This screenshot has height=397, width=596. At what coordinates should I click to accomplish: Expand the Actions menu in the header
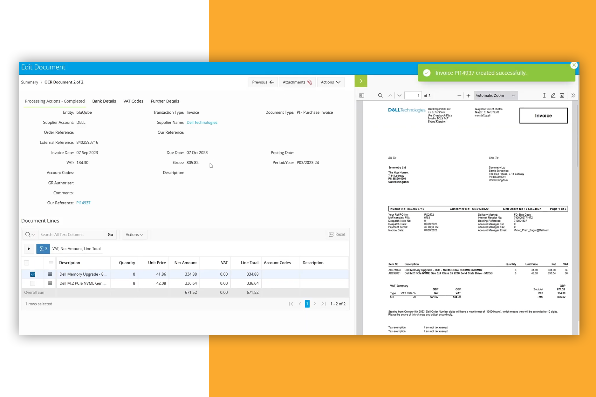pyautogui.click(x=331, y=82)
